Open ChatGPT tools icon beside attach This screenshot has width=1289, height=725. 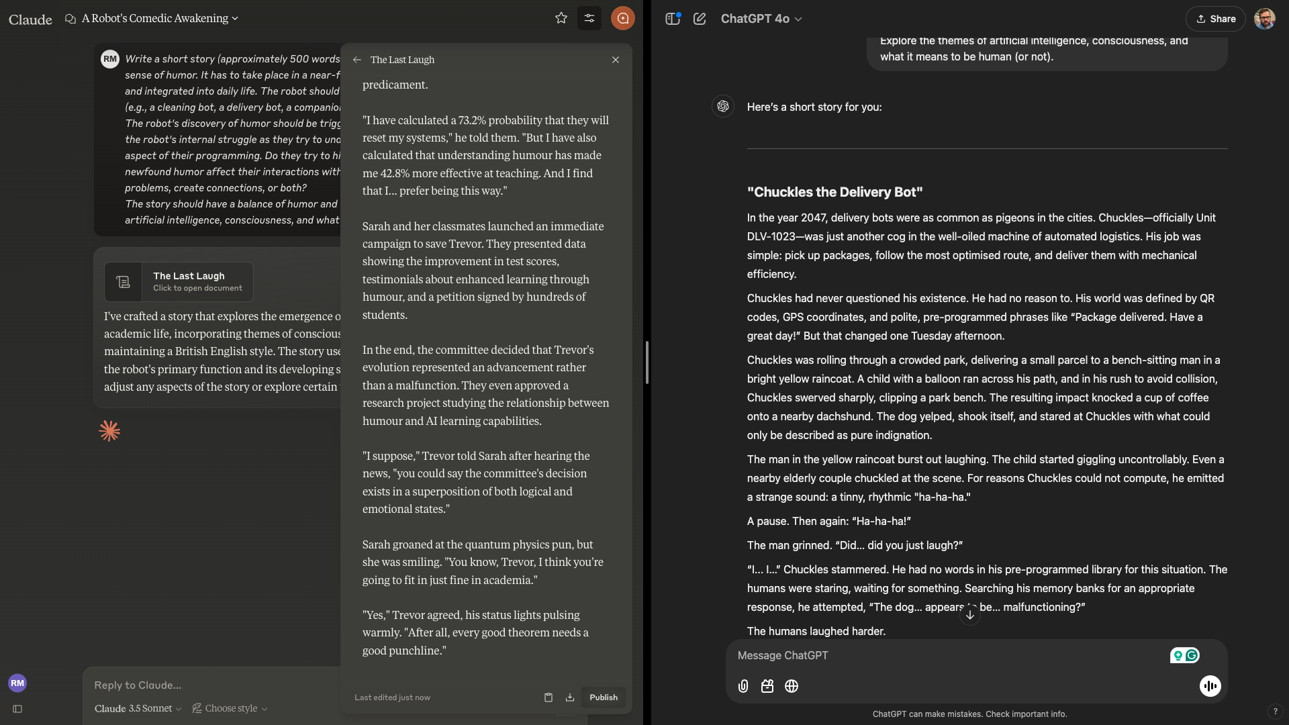coord(767,686)
